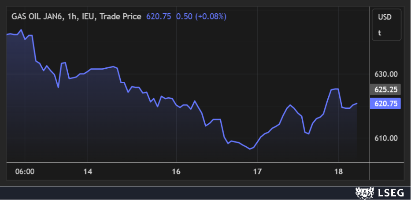Click the 17 date axis label

click(x=257, y=171)
